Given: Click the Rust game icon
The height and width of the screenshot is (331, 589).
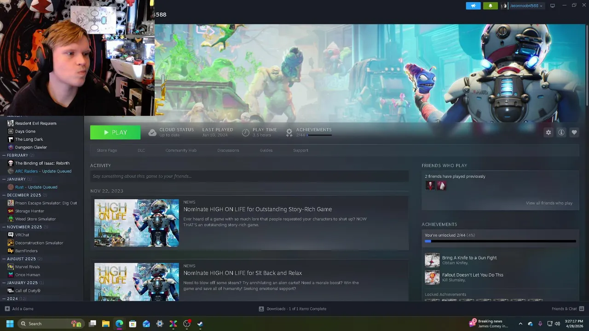Looking at the screenshot, I should click(x=11, y=187).
